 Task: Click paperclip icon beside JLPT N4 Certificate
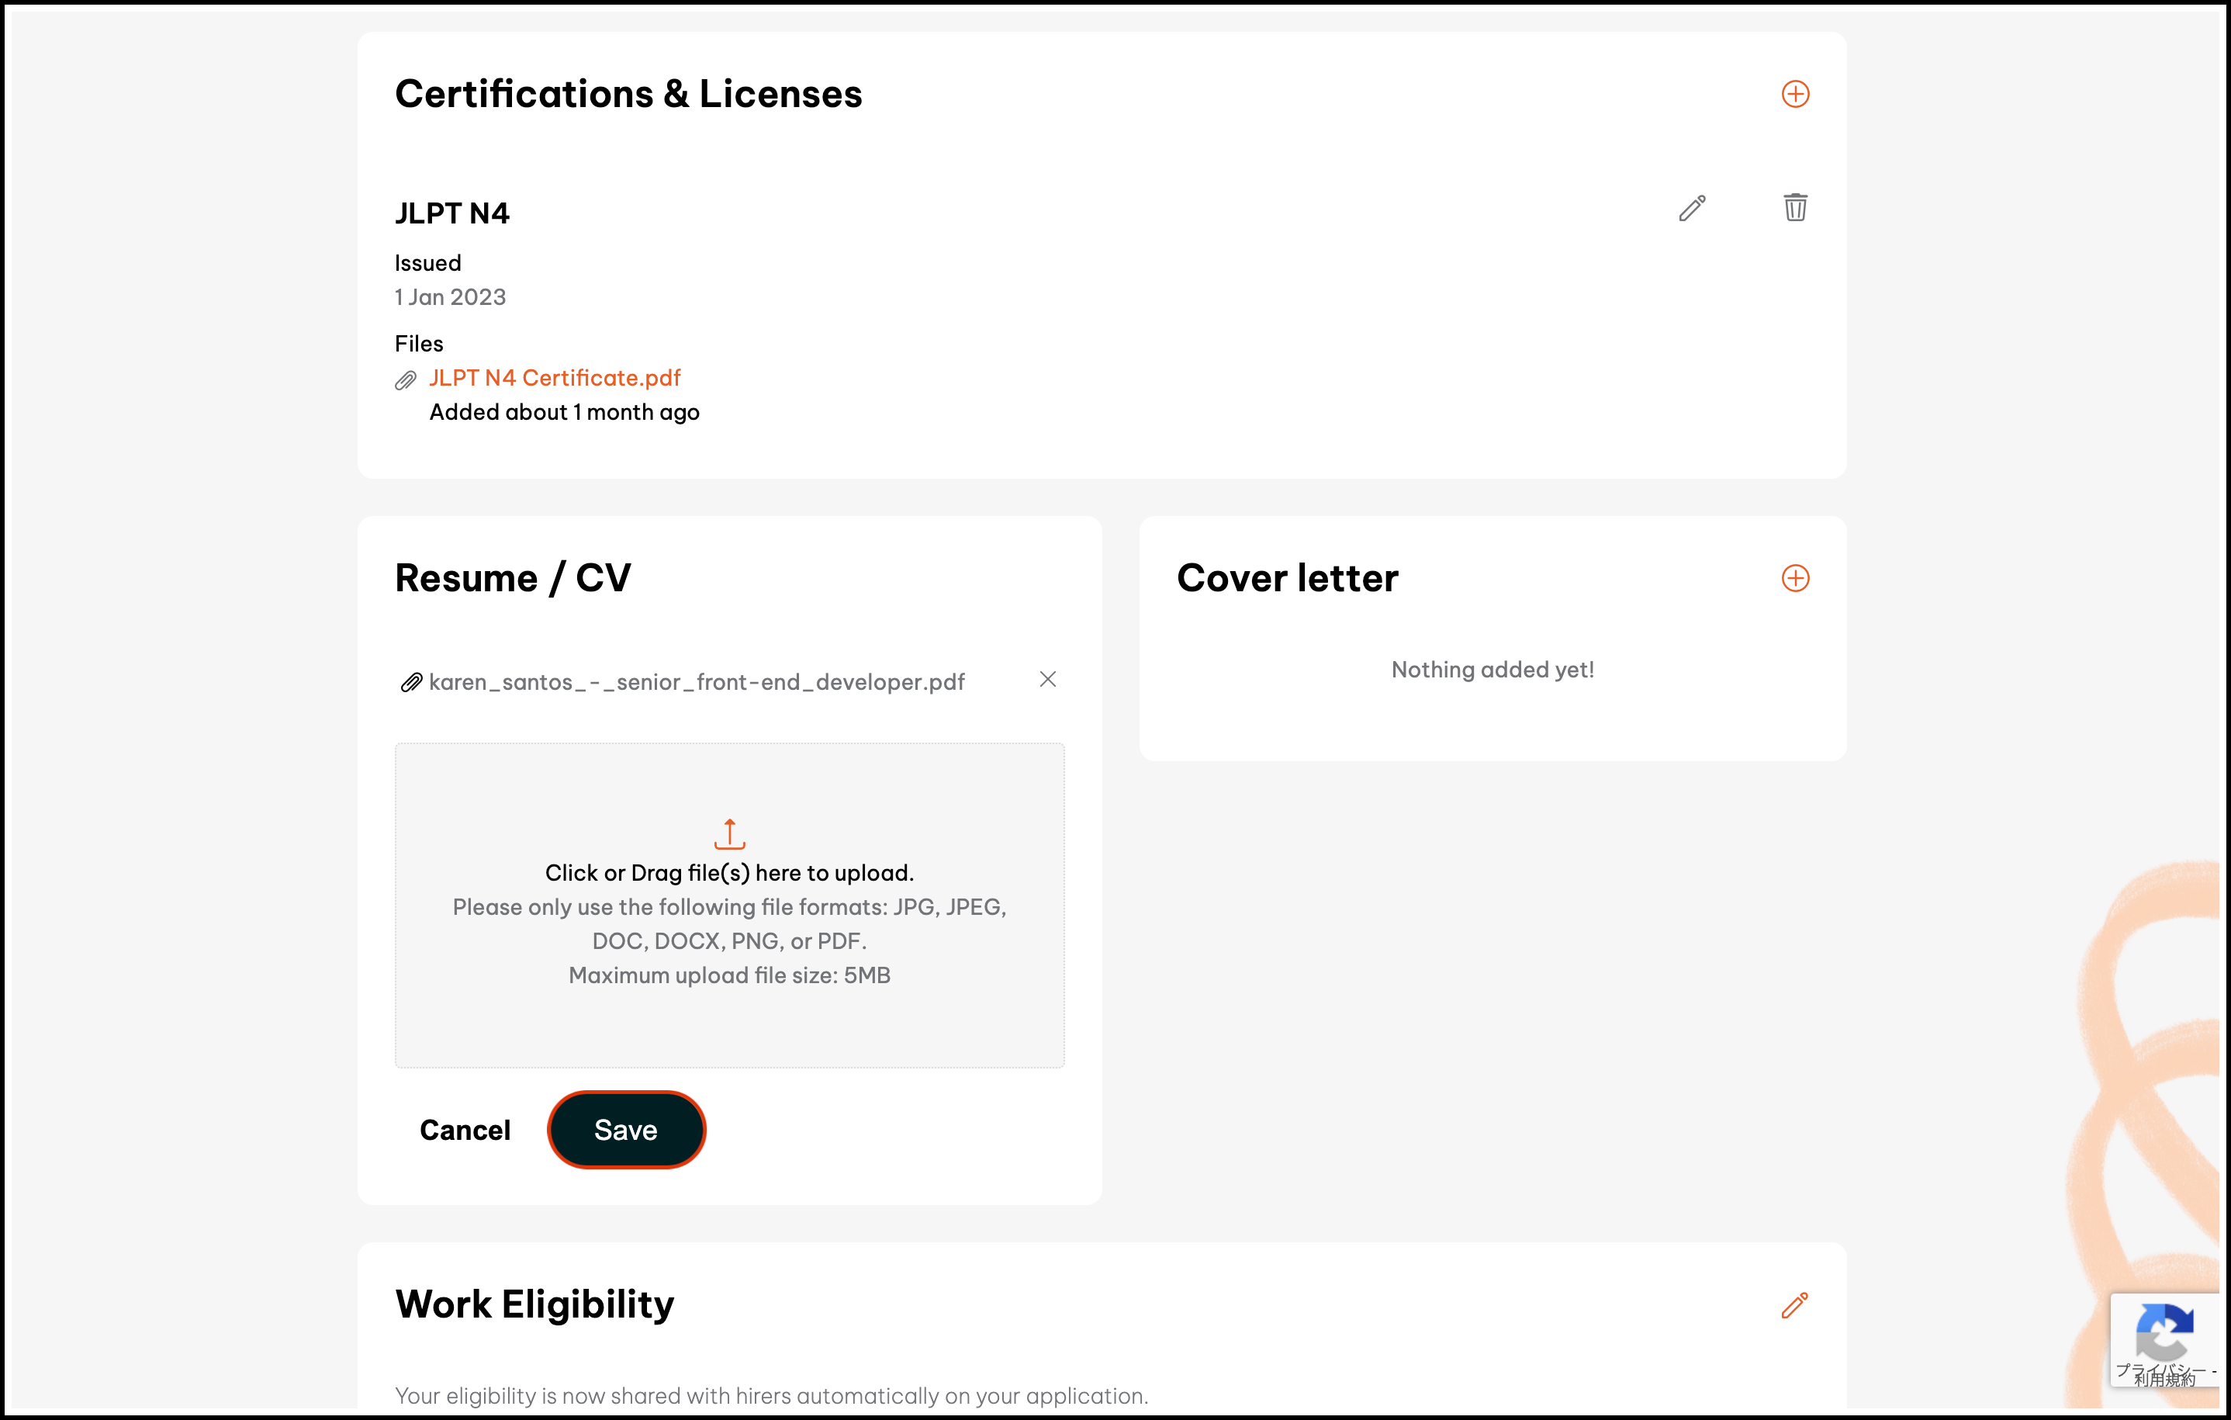coord(406,380)
